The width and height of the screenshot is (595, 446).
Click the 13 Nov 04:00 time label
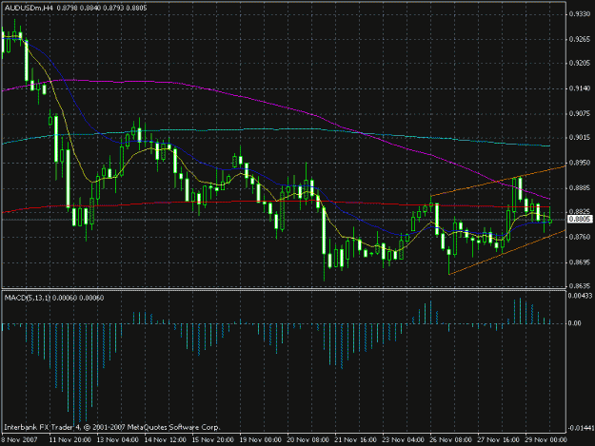pos(118,439)
